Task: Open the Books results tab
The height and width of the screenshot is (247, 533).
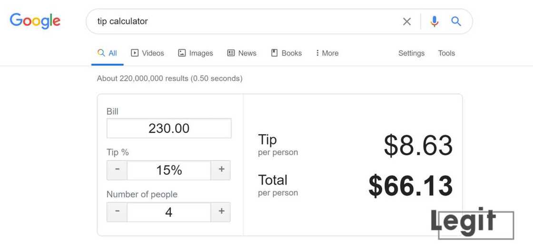Action: pyautogui.click(x=286, y=53)
